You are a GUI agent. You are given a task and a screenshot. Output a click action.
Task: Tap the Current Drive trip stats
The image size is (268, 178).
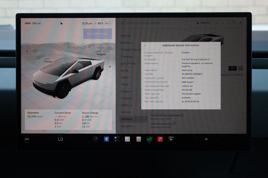coord(63,120)
